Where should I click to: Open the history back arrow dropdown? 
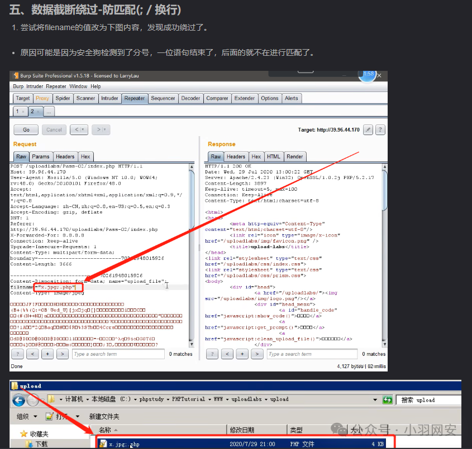coord(79,129)
